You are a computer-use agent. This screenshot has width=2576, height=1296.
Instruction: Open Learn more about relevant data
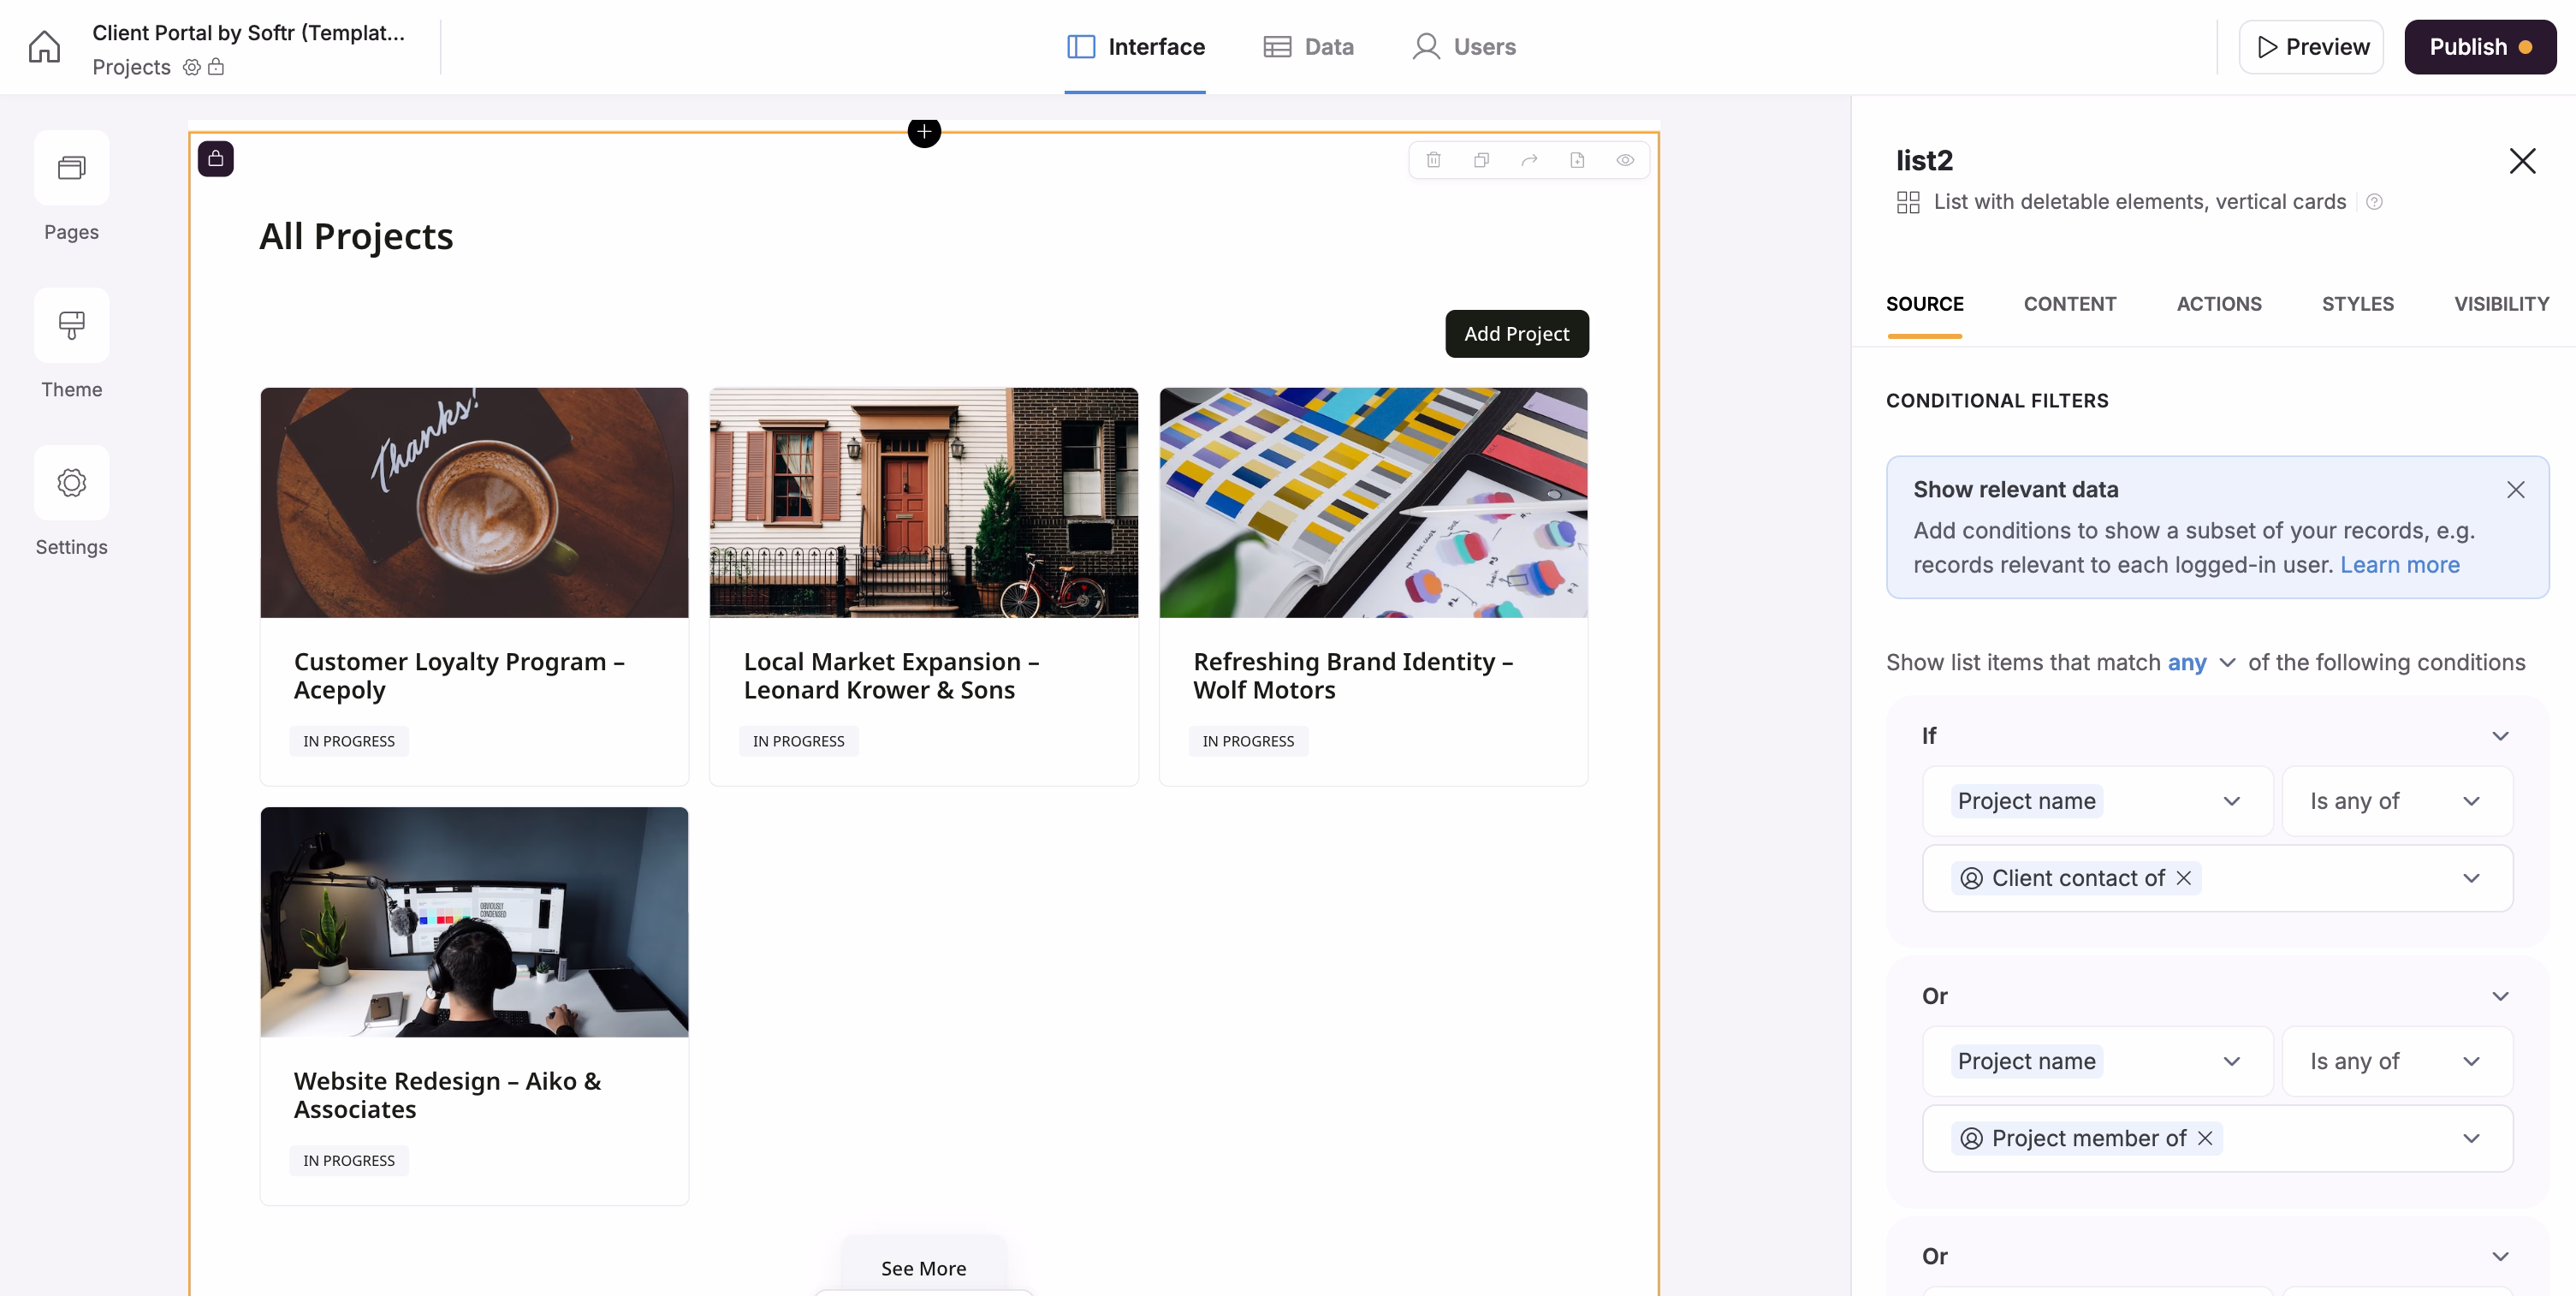click(x=2399, y=564)
